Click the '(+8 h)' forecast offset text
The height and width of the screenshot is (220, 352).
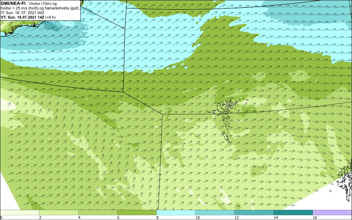tap(50, 17)
